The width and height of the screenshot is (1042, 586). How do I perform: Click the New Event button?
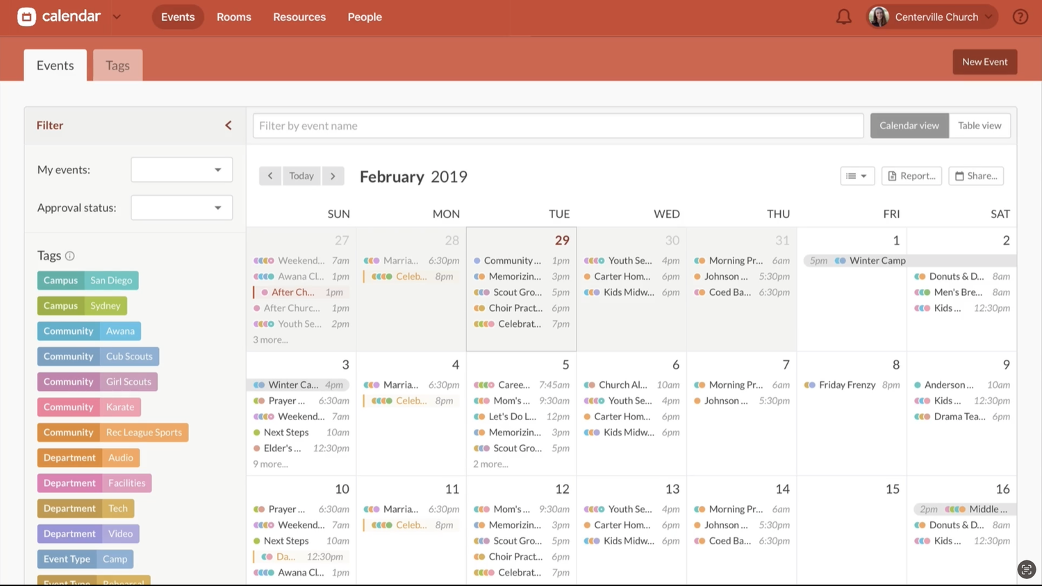tap(984, 61)
